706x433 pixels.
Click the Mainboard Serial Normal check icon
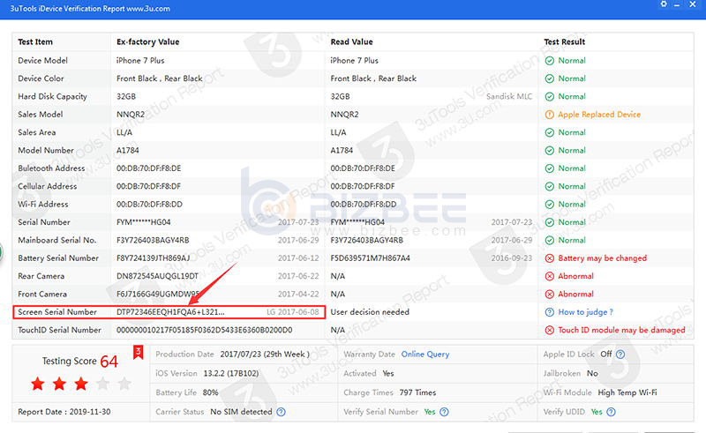pos(549,241)
